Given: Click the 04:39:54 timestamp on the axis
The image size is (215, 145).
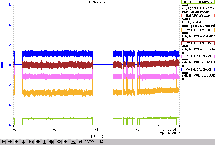Looking at the screenshot, I should [170, 129].
